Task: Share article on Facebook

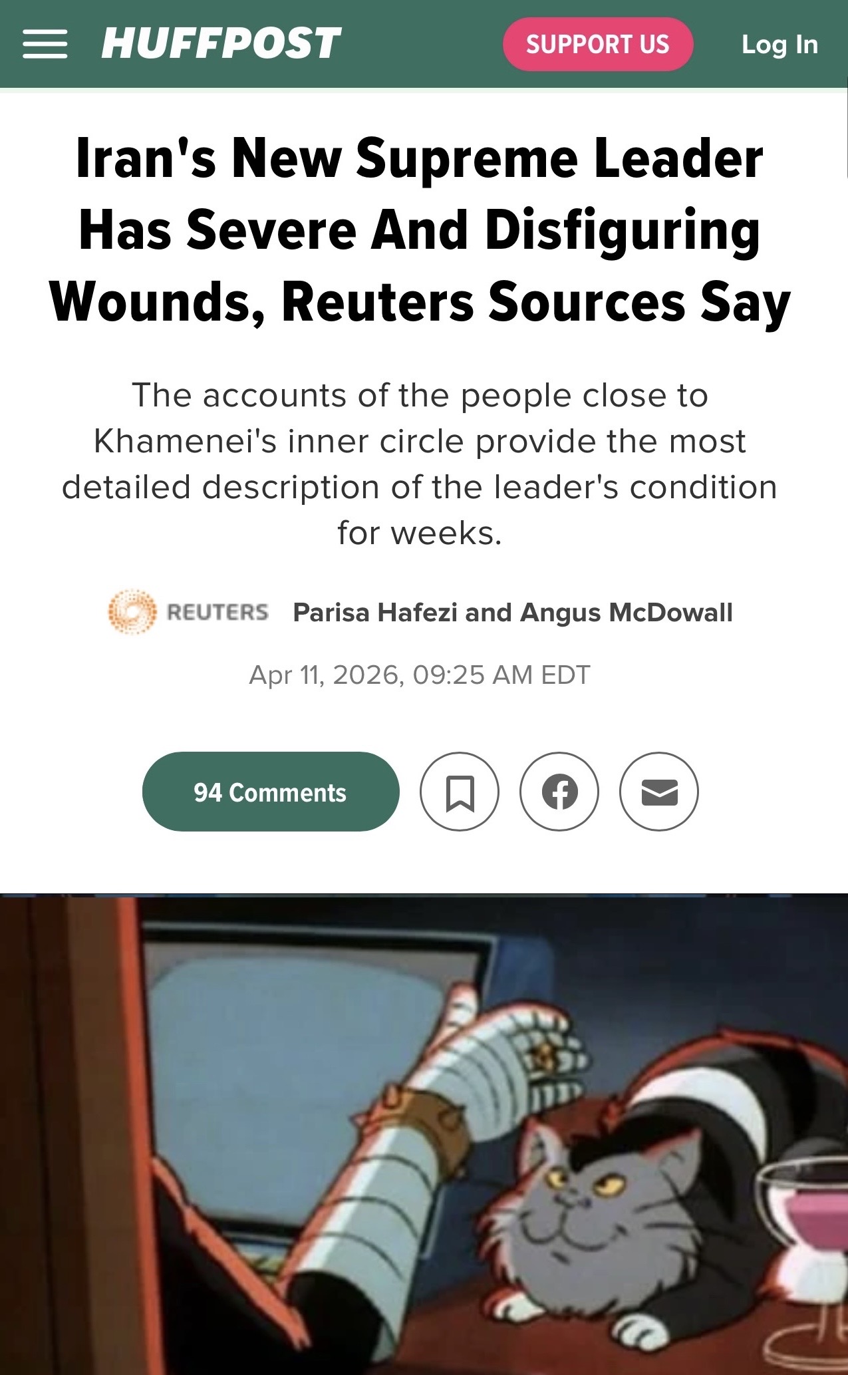Action: coord(559,792)
